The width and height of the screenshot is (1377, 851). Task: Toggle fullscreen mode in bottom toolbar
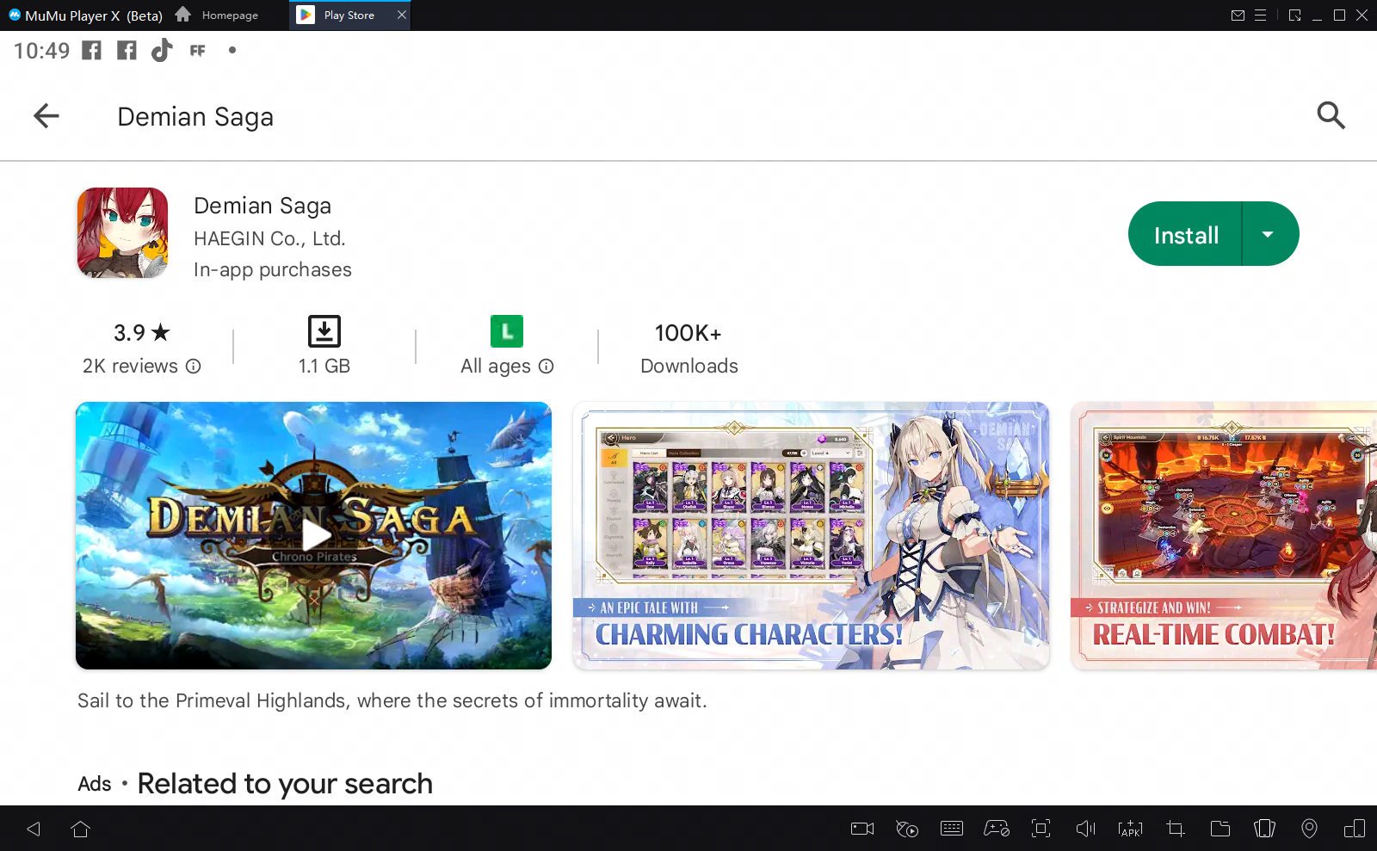coord(1040,829)
